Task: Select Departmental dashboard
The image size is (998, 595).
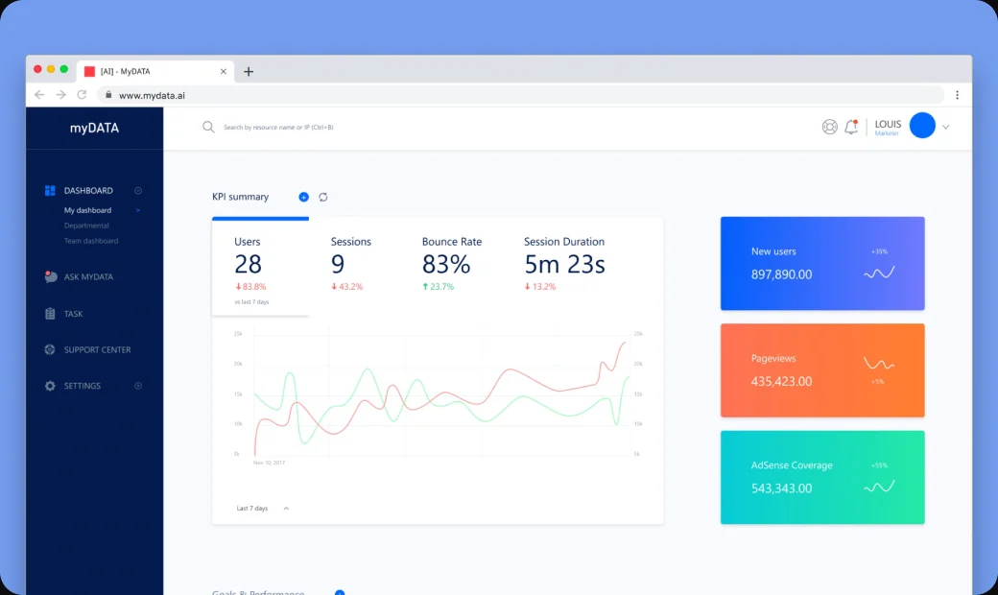Action: (86, 226)
